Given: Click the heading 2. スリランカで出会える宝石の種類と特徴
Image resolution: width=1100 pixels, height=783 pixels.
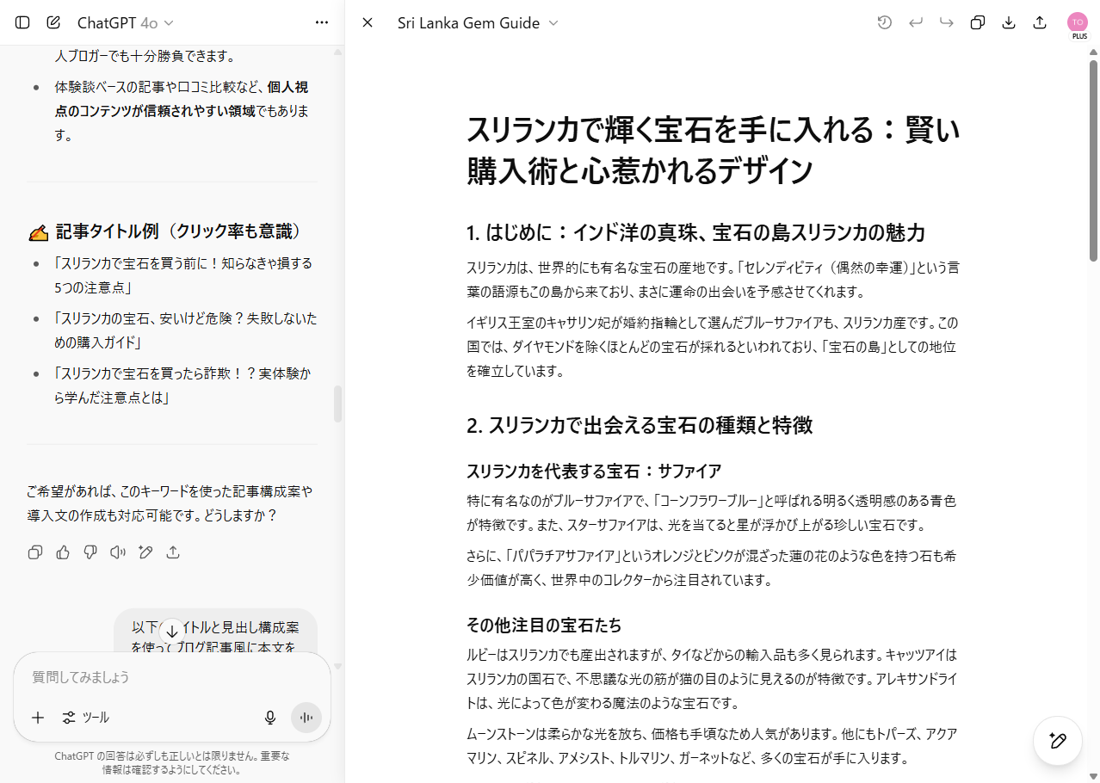Looking at the screenshot, I should click(640, 425).
